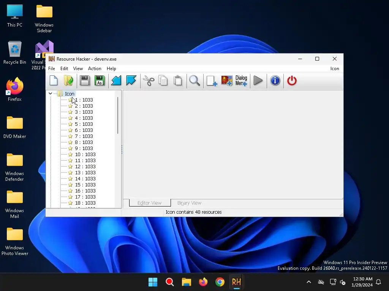This screenshot has height=291, width=389.
Task: Select icon resource '10 : 1033'
Action: (x=85, y=155)
